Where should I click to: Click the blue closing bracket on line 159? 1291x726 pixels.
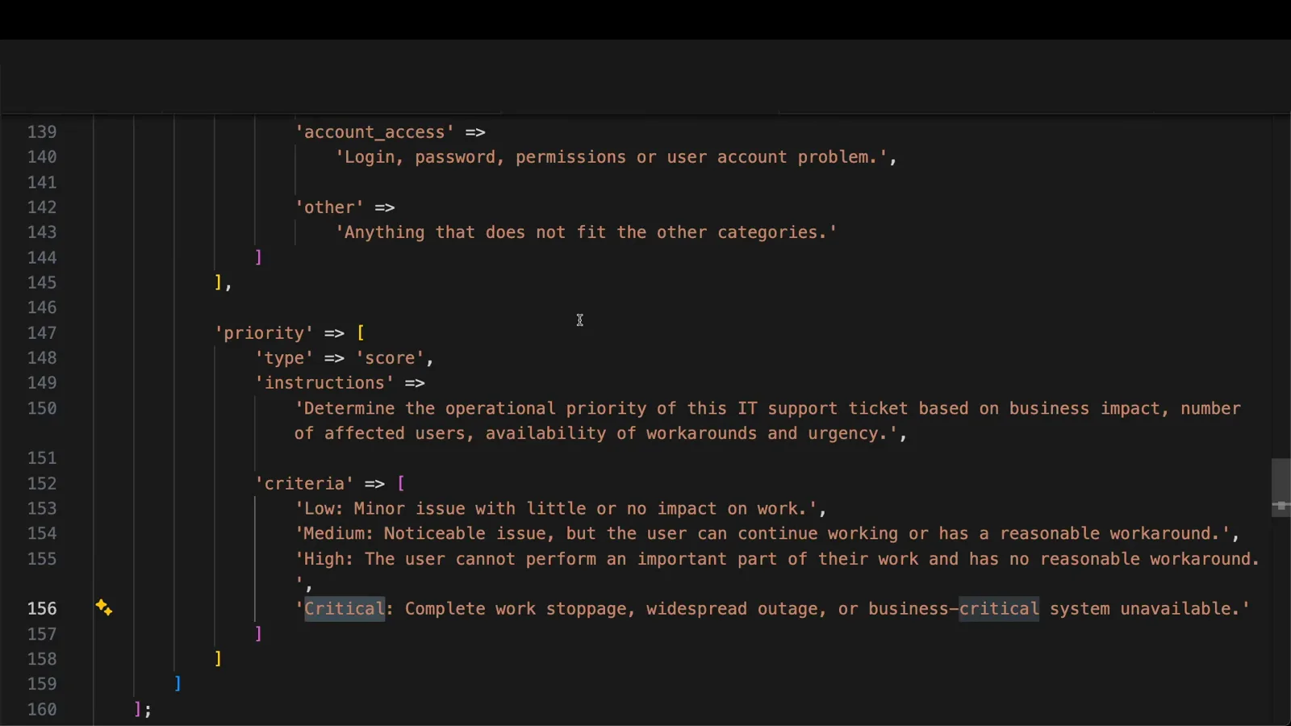click(x=178, y=684)
